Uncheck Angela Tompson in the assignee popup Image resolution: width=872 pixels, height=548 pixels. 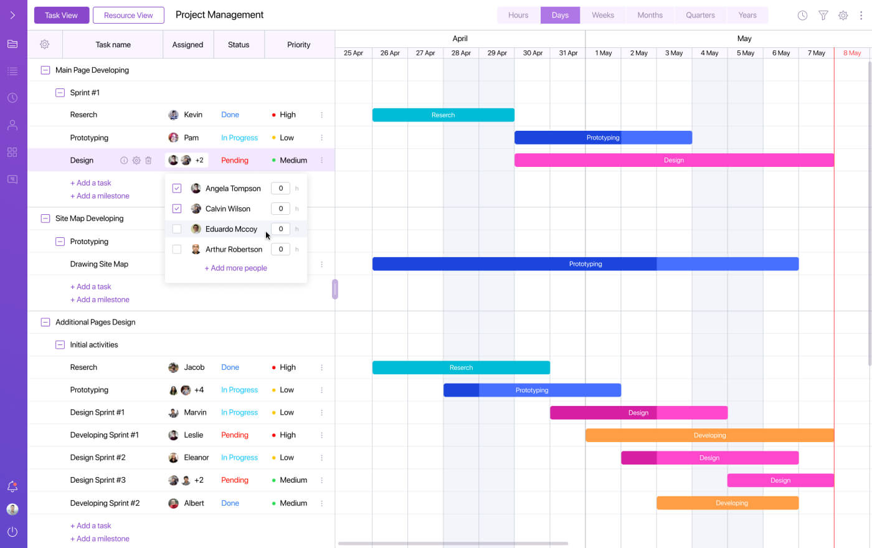point(176,188)
